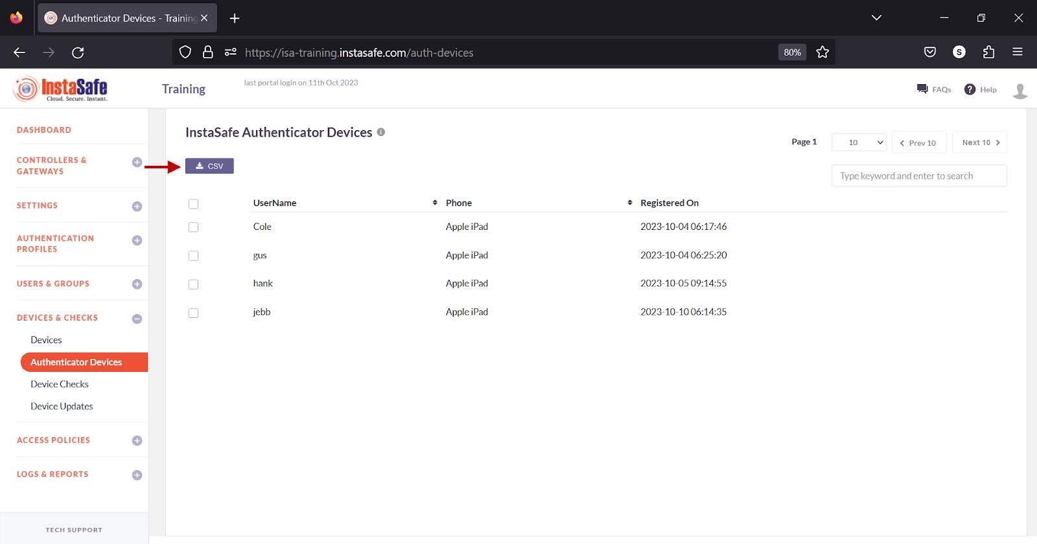The height and width of the screenshot is (544, 1037).
Task: Click the info icon beside Authenticator Devices title
Action: (381, 132)
